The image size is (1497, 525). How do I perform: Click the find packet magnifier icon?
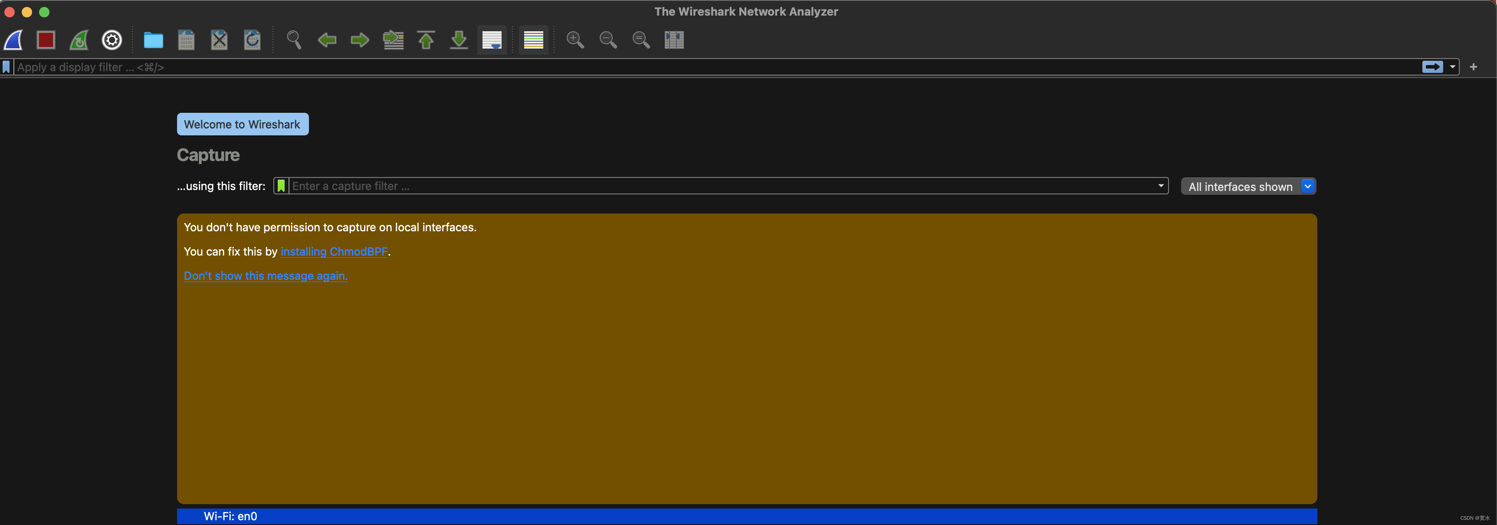coord(294,40)
